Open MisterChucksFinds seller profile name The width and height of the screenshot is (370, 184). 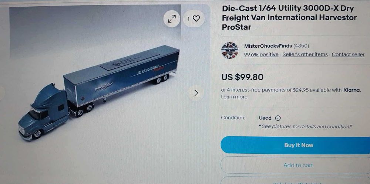(268, 46)
